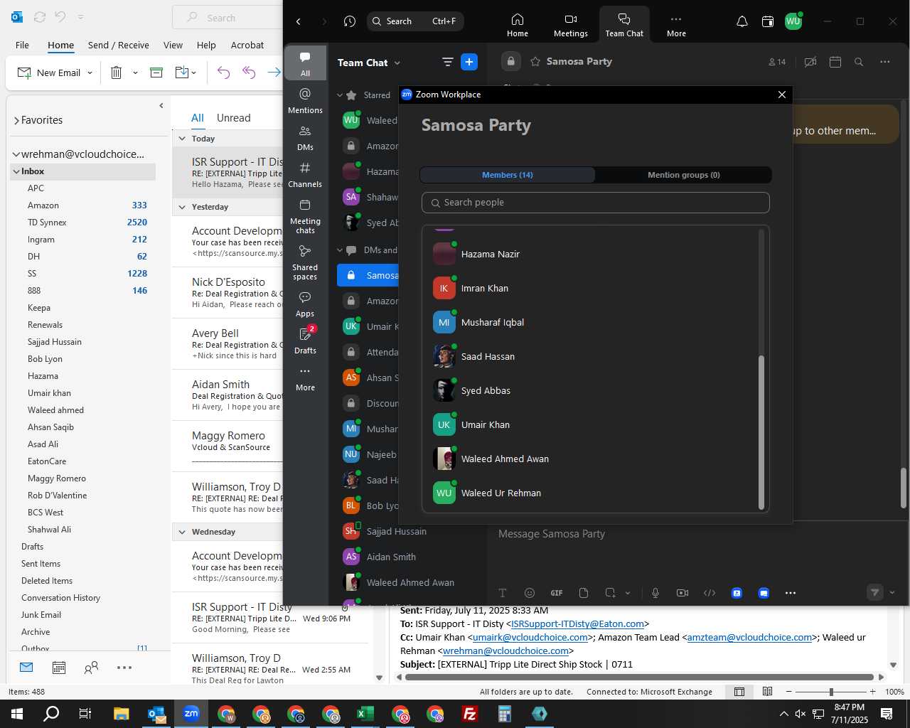Switch to Outlook People view
Screen dimensions: 910x728
pyautogui.click(x=91, y=668)
